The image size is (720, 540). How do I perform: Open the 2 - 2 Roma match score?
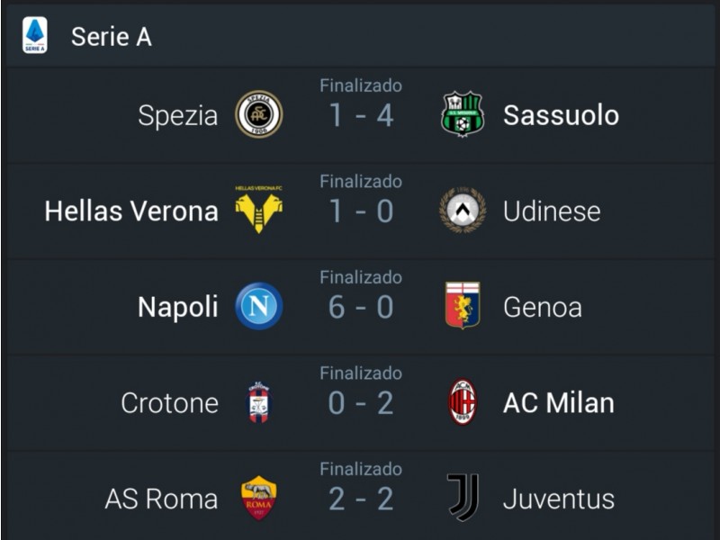tap(362, 499)
